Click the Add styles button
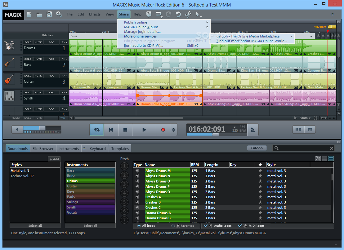This screenshot has height=250, width=344. (54, 159)
